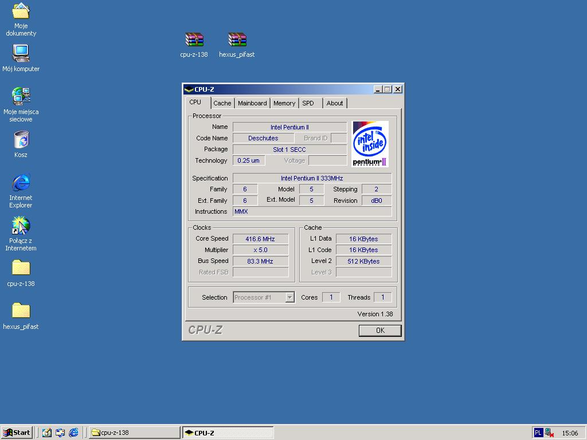587x440 pixels.
Task: Switch to the Cache tab
Action: coord(222,103)
